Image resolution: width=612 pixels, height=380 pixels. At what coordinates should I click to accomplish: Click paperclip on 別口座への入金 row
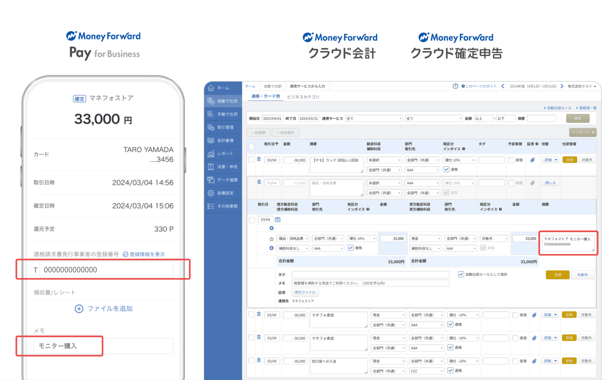[534, 361]
